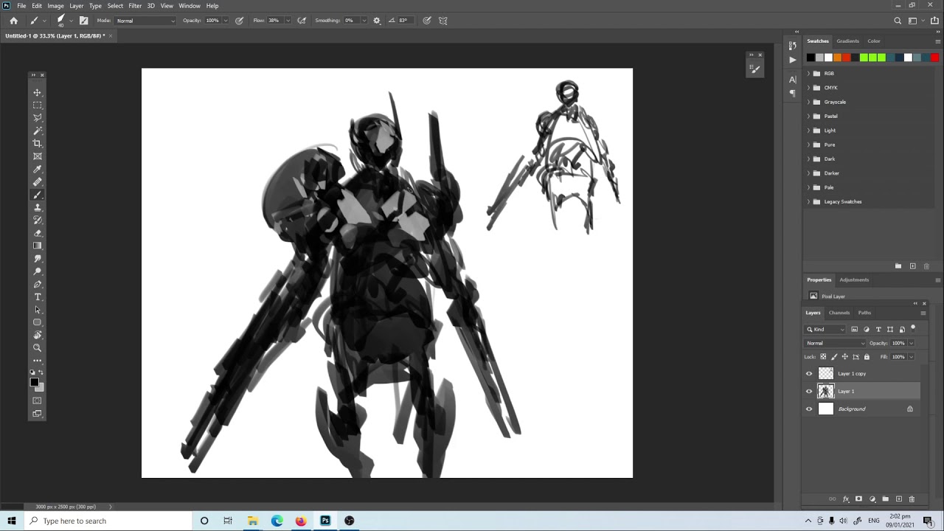The width and height of the screenshot is (944, 531).
Task: Select the Gradient tool
Action: [x=38, y=246]
